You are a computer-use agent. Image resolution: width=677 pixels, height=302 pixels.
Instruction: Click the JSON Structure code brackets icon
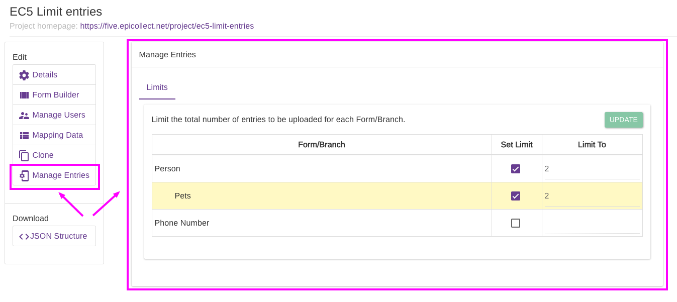pos(24,236)
